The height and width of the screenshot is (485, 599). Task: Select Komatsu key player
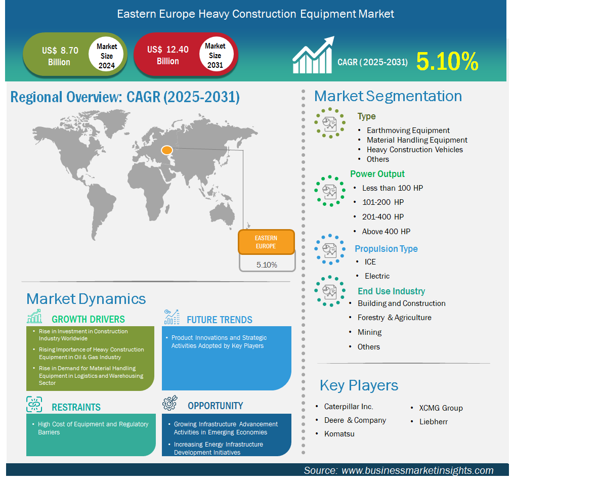point(339,434)
